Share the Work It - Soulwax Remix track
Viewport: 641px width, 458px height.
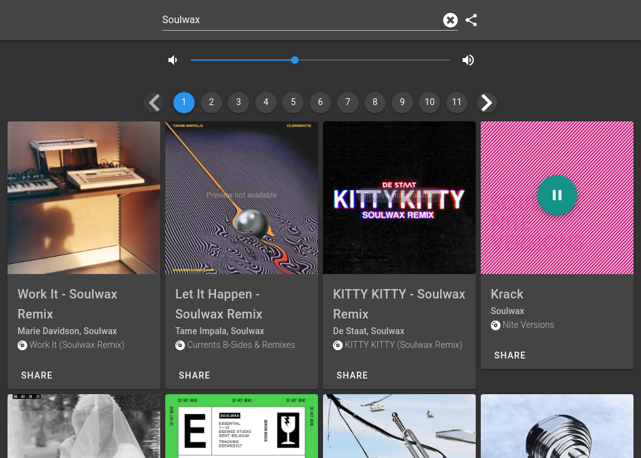[37, 375]
